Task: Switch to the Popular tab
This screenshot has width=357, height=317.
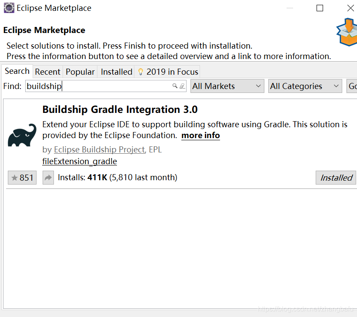Action: [80, 72]
